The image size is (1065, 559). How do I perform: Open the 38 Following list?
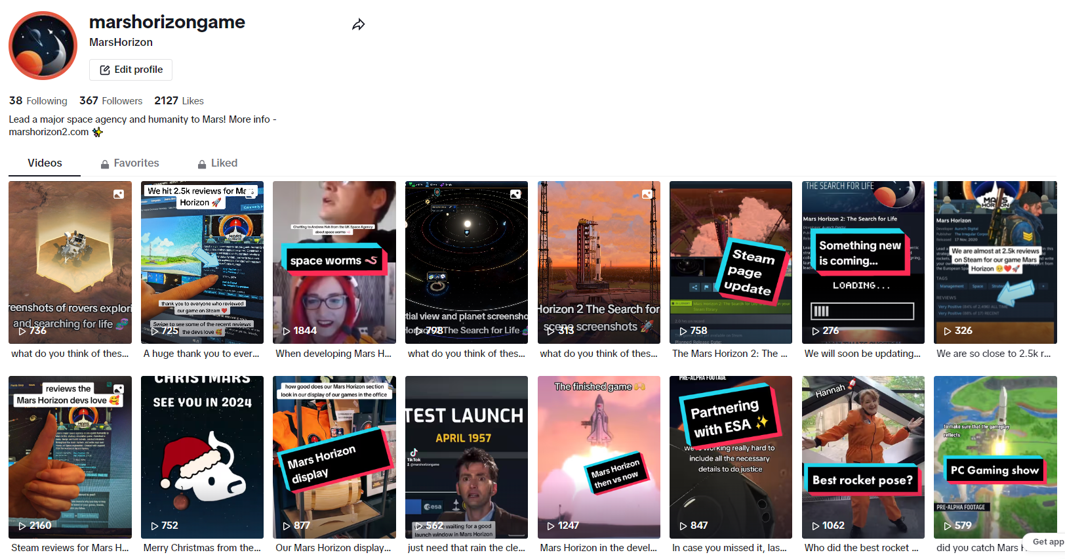[38, 100]
